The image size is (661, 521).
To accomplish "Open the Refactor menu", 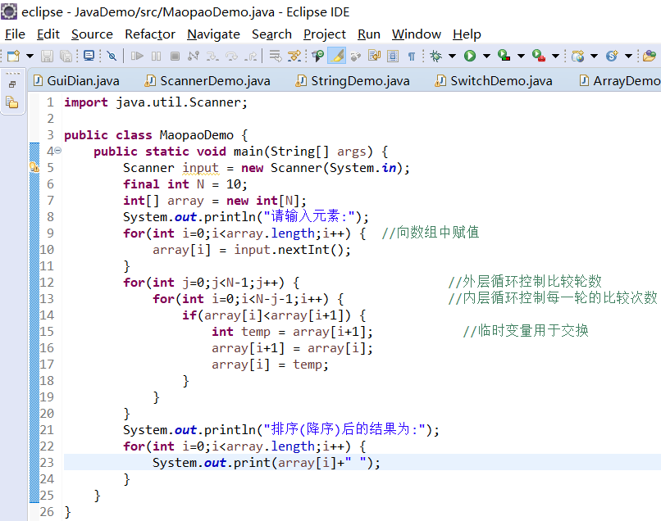I will (150, 34).
